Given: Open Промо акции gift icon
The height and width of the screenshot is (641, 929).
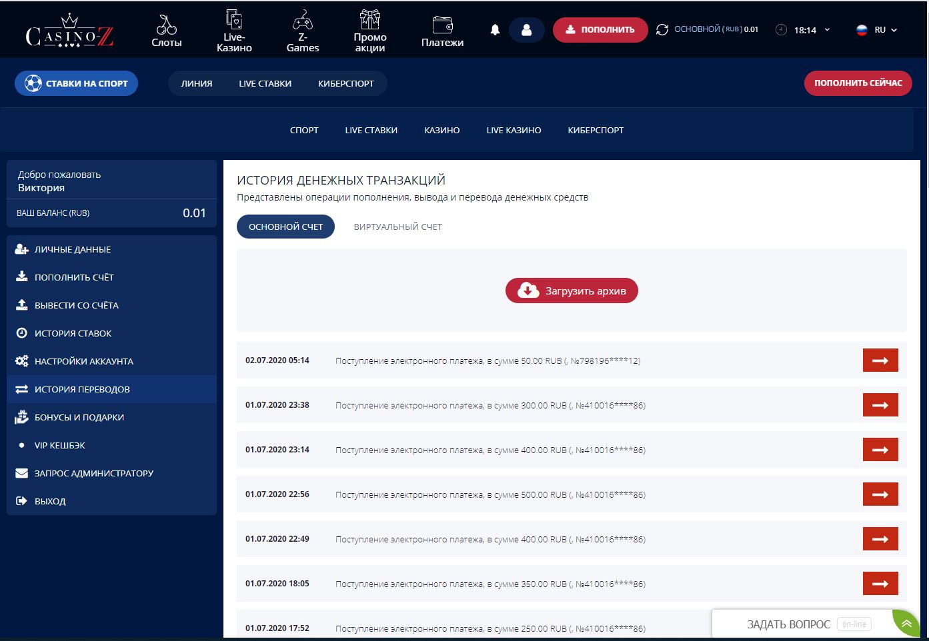Looking at the screenshot, I should [x=370, y=19].
